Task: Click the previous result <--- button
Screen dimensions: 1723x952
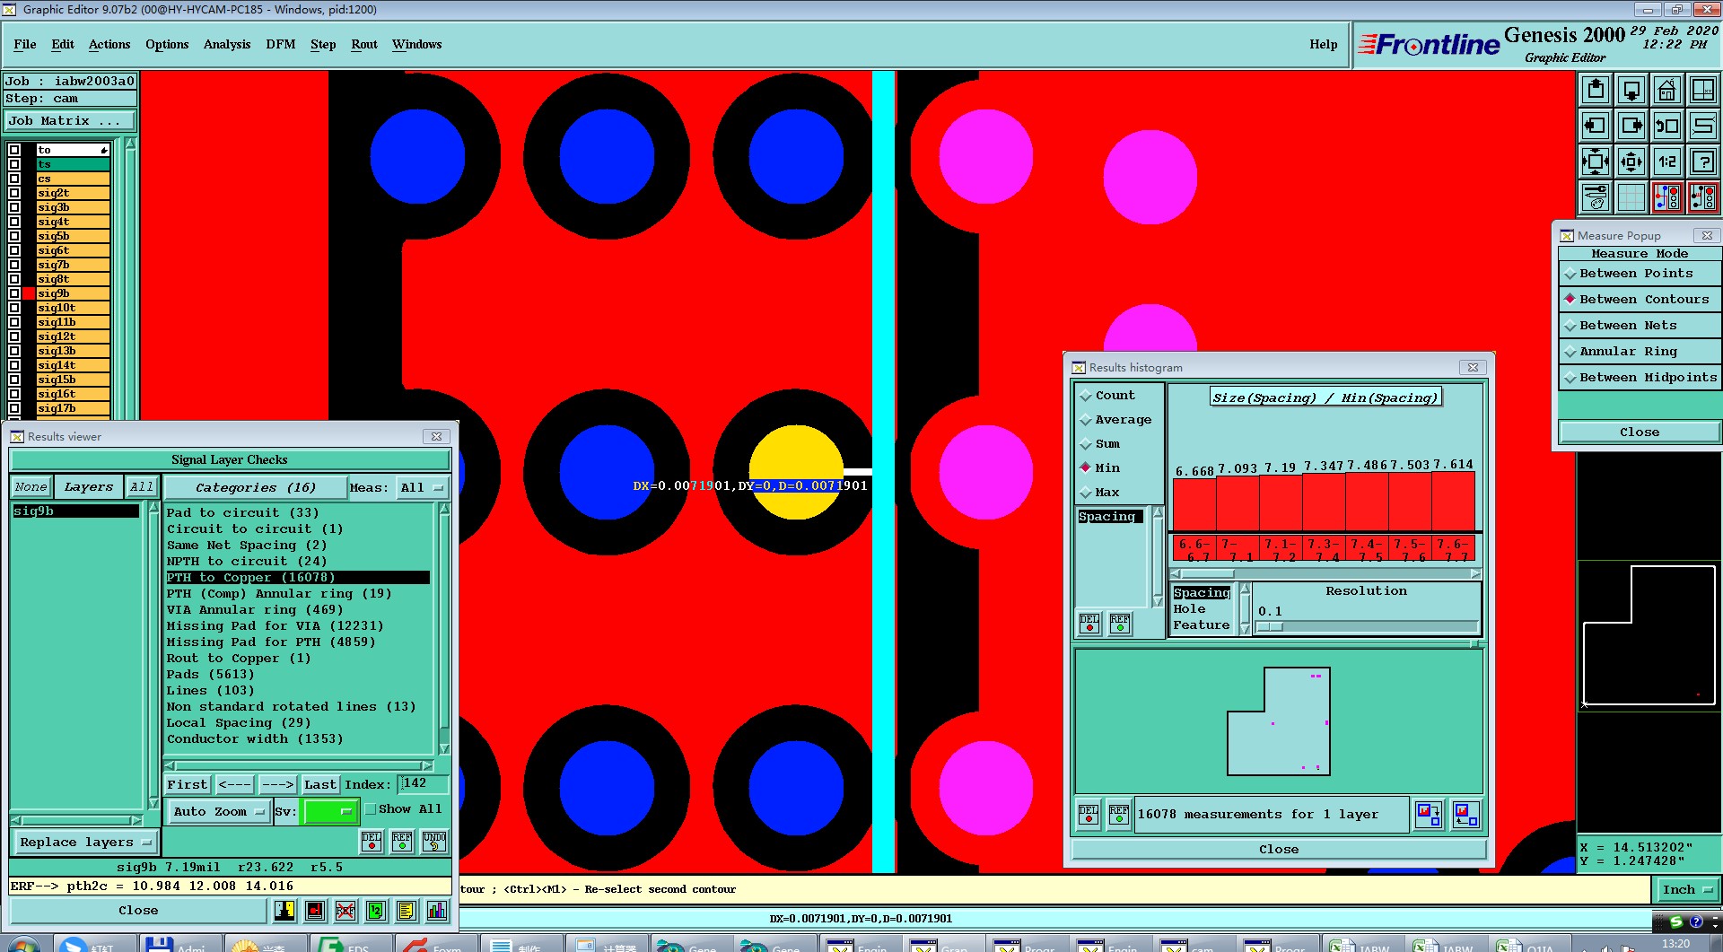Action: (234, 785)
